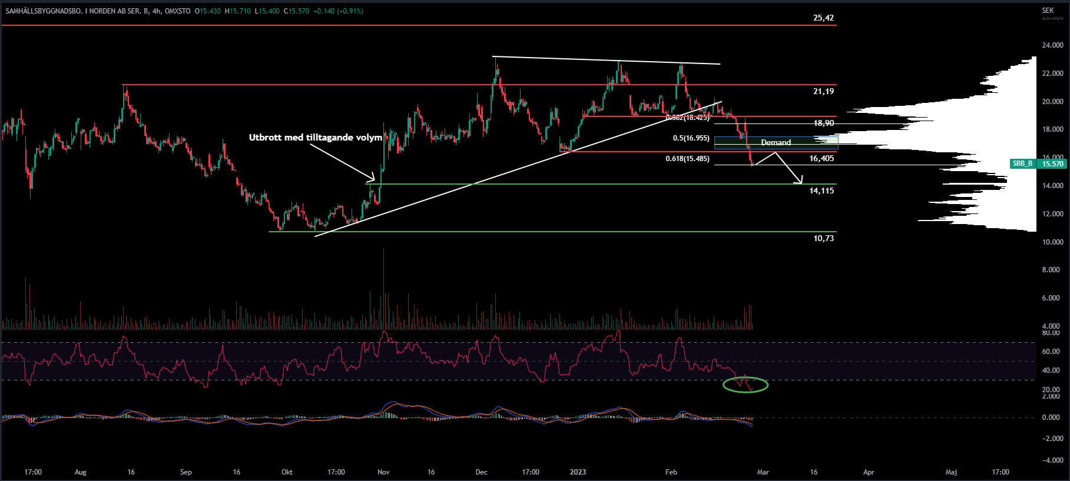Select the 'Utbrott med tilltagande volym' annotation
Image resolution: width=1070 pixels, height=481 pixels.
315,138
